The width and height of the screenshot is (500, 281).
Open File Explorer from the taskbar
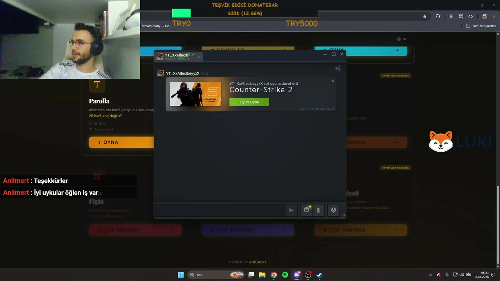tap(262, 275)
